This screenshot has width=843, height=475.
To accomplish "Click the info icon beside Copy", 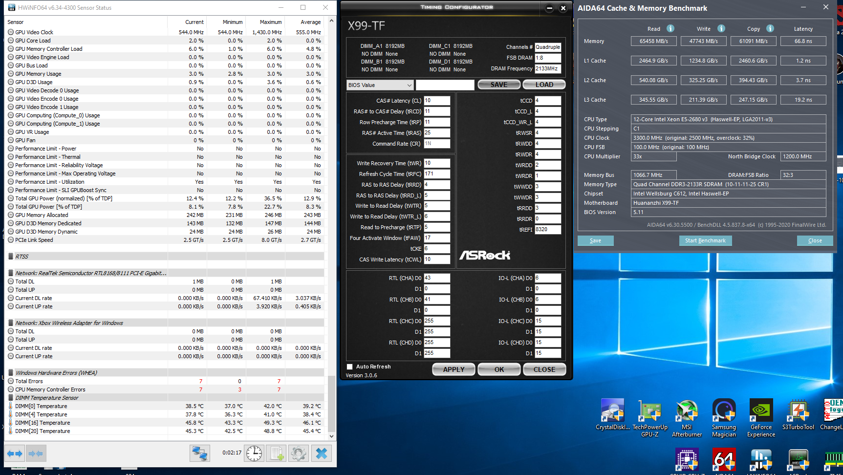I will [x=770, y=28].
